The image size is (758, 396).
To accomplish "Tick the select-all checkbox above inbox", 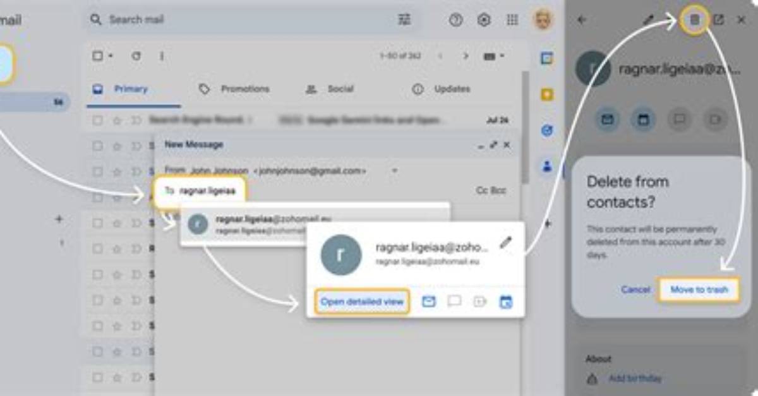I will pos(97,56).
